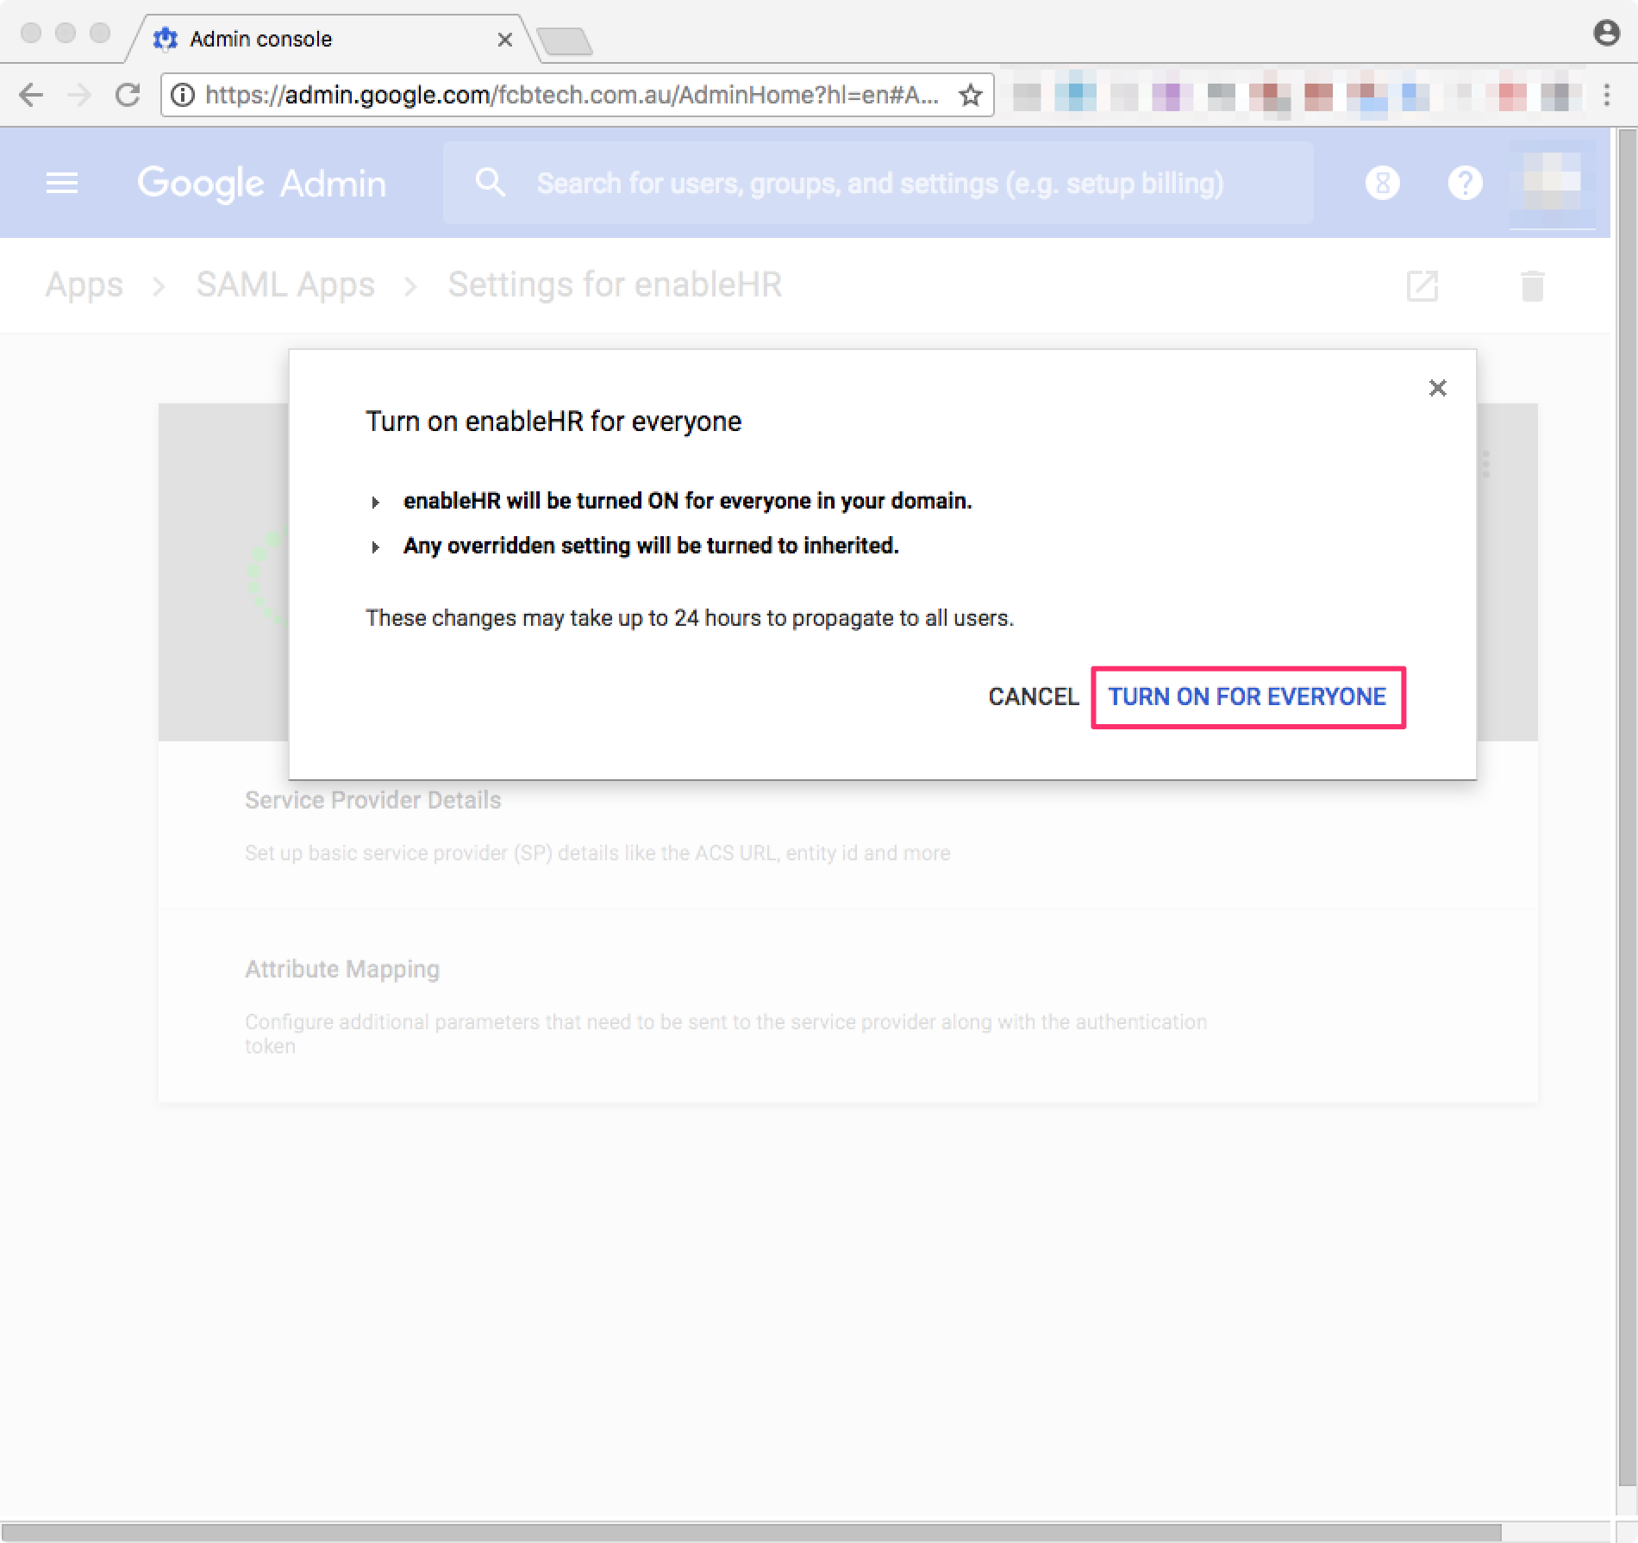Click the Google Admin logo
Screen dimensions: 1638x1543
[261, 183]
